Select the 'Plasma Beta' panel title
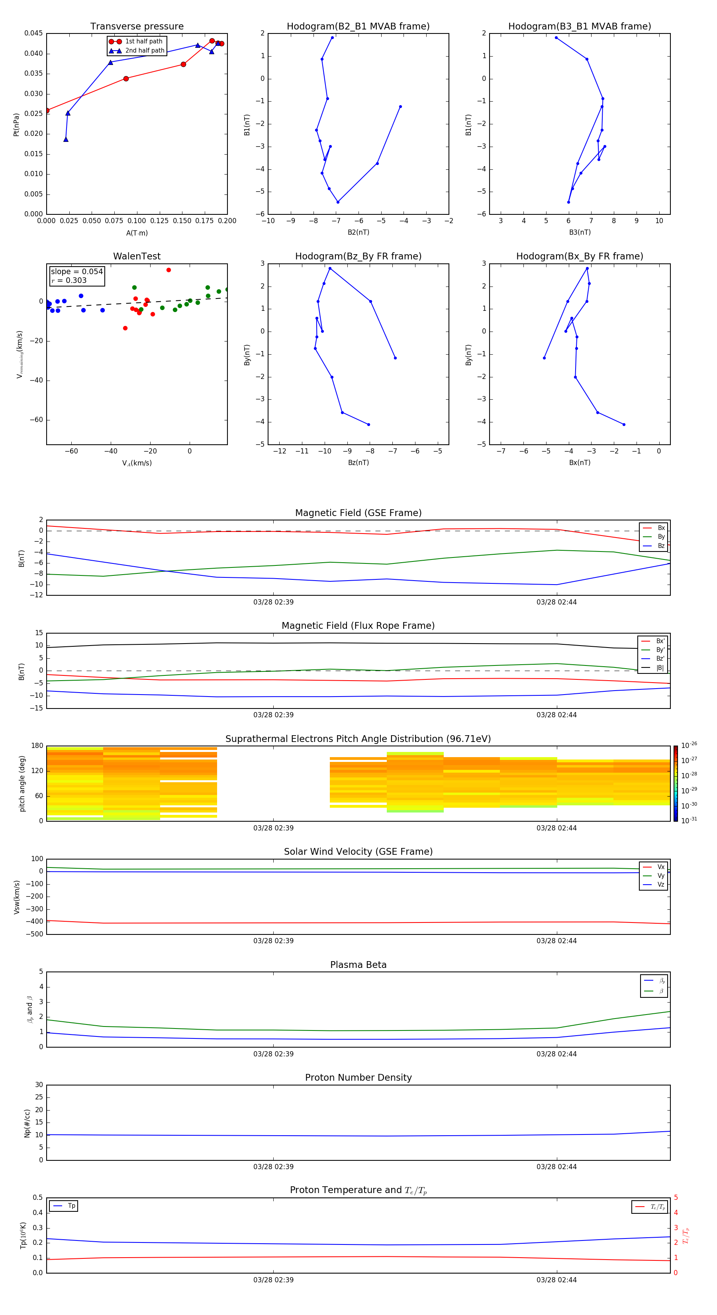717x1315 pixels. coord(358,965)
